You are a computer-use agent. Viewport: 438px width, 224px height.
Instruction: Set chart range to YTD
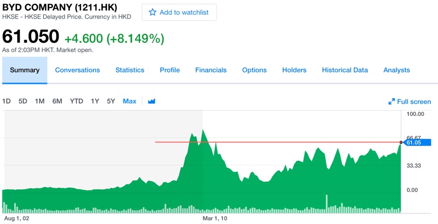(x=76, y=101)
